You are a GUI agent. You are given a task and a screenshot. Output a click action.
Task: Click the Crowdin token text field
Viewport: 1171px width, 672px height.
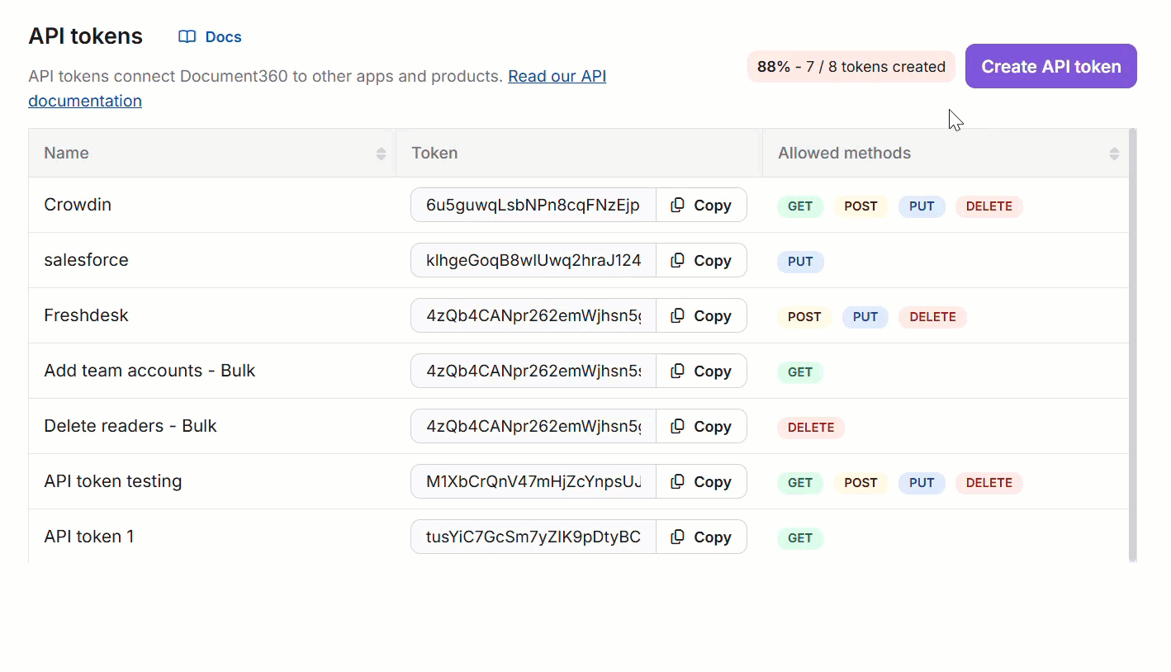pyautogui.click(x=533, y=206)
